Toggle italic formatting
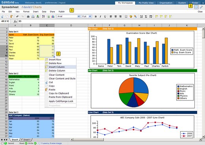This screenshot has width=205, height=145. pyautogui.click(x=101, y=17)
